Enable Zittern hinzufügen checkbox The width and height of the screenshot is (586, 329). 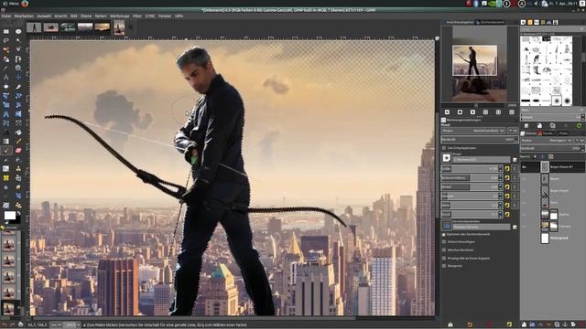(x=444, y=242)
